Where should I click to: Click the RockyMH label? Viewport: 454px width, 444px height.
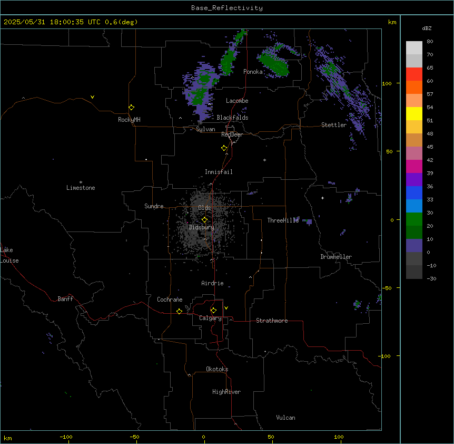(x=129, y=120)
